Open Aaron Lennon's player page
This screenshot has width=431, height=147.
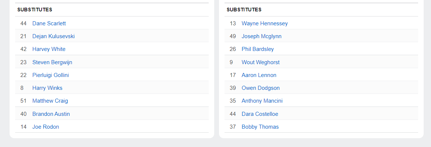[x=259, y=75]
